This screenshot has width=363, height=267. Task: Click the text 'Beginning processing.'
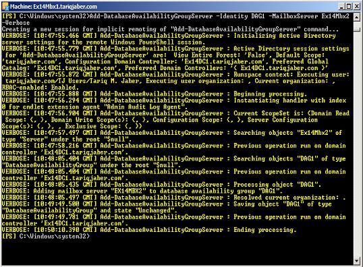click(x=270, y=94)
